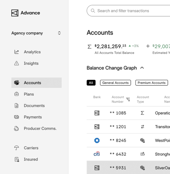
Task: Click the Accounts sidebar icon
Action: tap(17, 83)
